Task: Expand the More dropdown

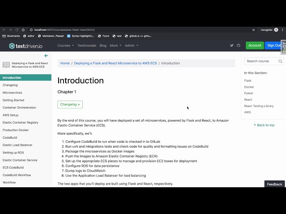Action: coord(115,45)
